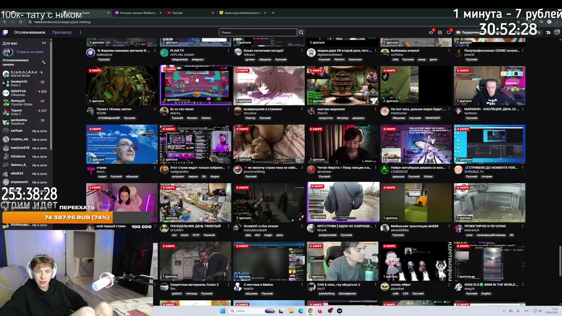This screenshot has height=316, width=562.
Task: Open the mrPLAM_stream channel avatar
Action: [164, 53]
